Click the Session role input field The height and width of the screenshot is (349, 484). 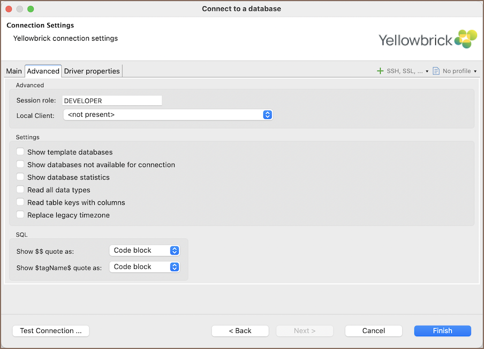point(112,101)
